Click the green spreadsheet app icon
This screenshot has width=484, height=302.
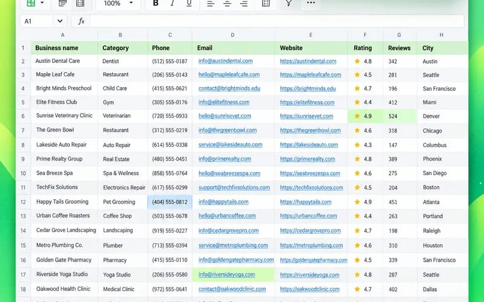[x=31, y=3]
